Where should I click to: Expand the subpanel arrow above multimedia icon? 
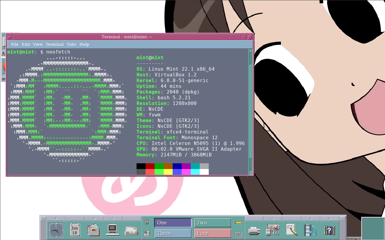point(310,218)
